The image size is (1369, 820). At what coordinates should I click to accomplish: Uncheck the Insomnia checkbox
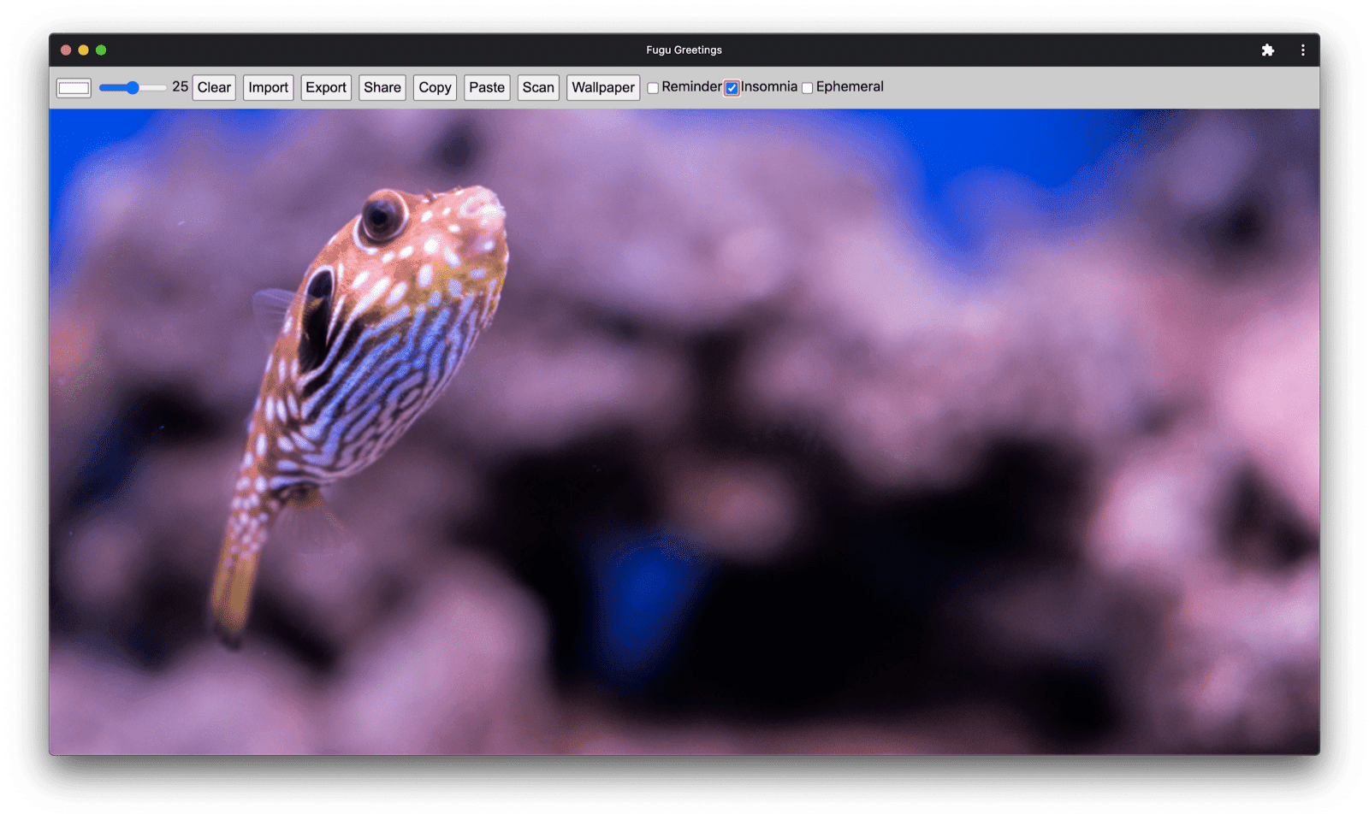coord(732,88)
